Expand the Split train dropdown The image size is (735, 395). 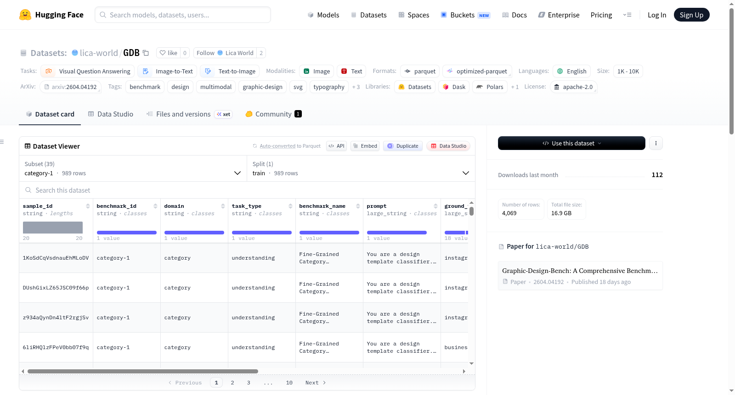(361, 168)
